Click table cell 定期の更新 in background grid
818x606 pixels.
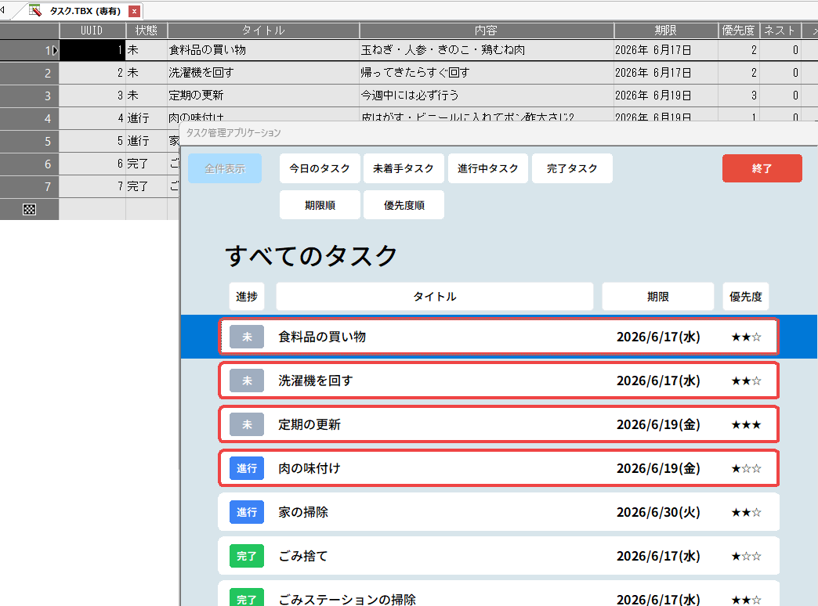point(263,96)
